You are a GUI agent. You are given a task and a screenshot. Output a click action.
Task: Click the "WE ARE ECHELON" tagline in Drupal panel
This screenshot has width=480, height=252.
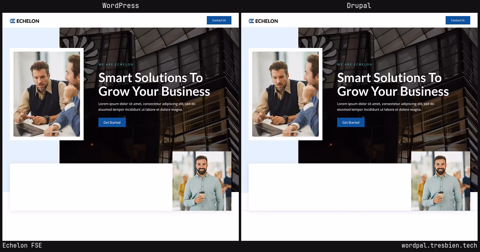click(x=355, y=64)
